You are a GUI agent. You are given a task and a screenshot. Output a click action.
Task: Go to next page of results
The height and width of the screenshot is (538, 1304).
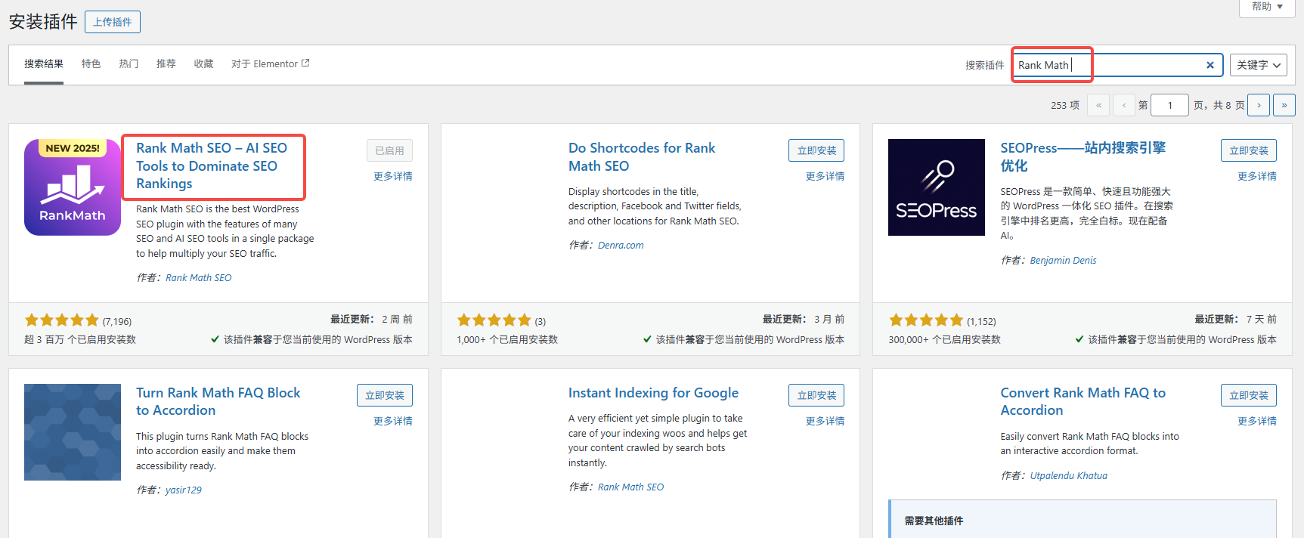pos(1259,105)
